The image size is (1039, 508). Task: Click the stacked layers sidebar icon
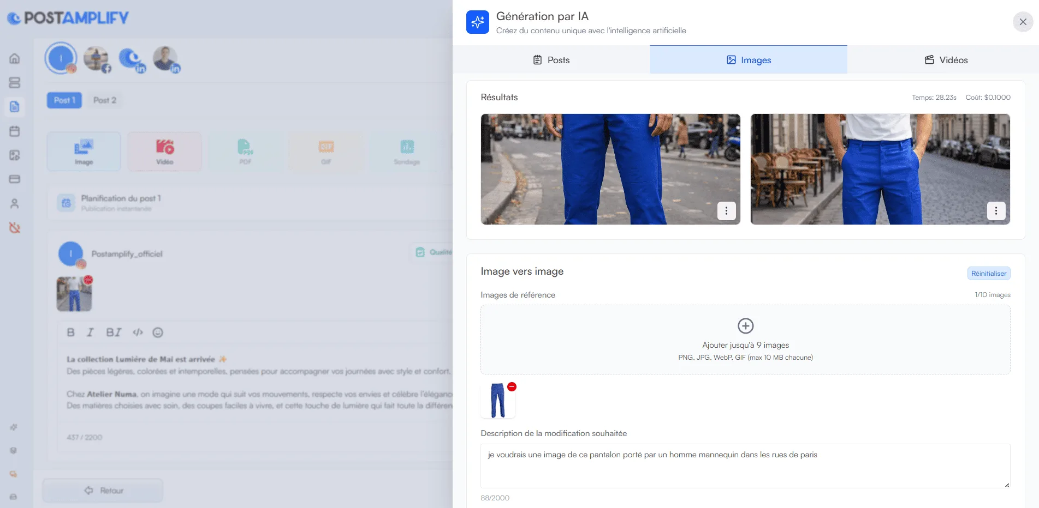pyautogui.click(x=15, y=82)
